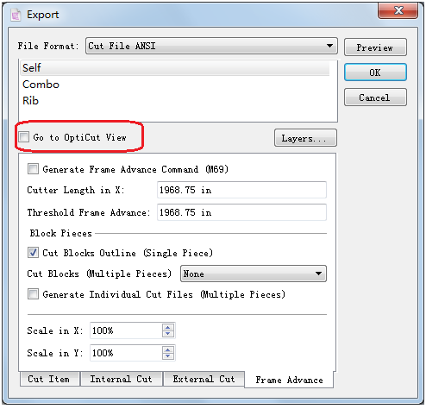Image resolution: width=426 pixels, height=409 pixels.
Task: Increase Scale in Y with up arrow
Action: [168, 350]
